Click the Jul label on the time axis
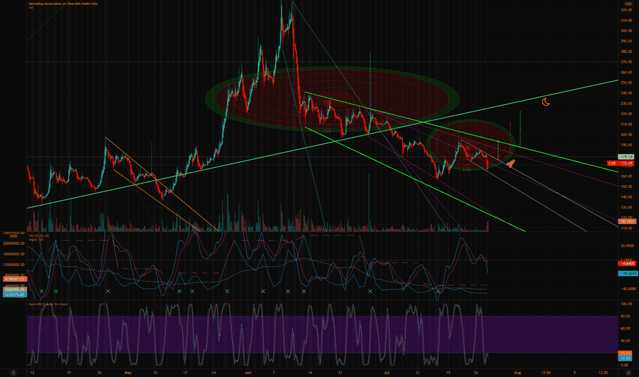Image resolution: width=639 pixels, height=377 pixels. pos(387,372)
